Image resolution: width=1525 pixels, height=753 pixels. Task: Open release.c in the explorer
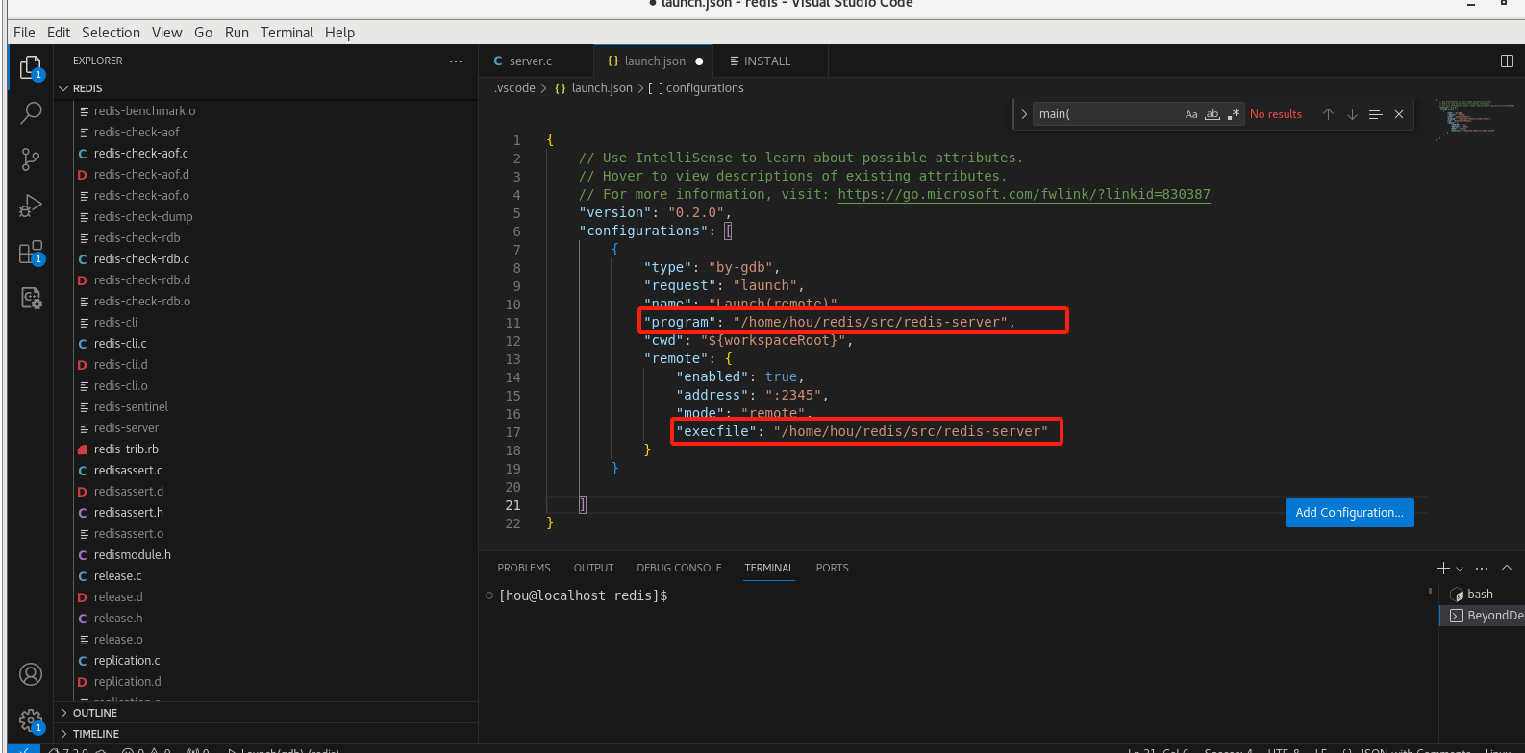tap(117, 575)
